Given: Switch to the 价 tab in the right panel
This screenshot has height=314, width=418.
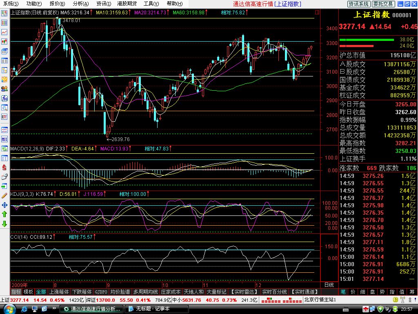Looking at the screenshot, I should pyautogui.click(x=353, y=292).
